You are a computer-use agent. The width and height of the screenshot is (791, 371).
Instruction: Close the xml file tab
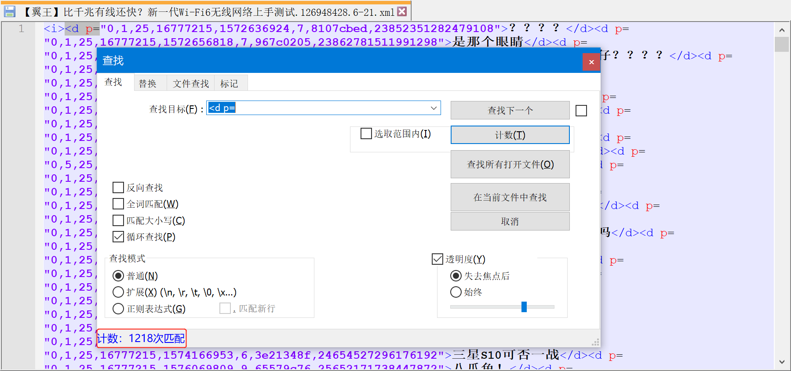tap(402, 11)
